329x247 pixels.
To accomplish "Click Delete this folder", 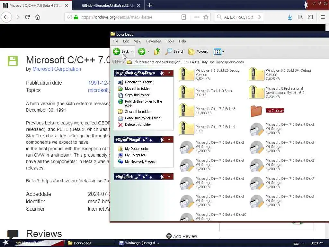I will click(138, 124).
